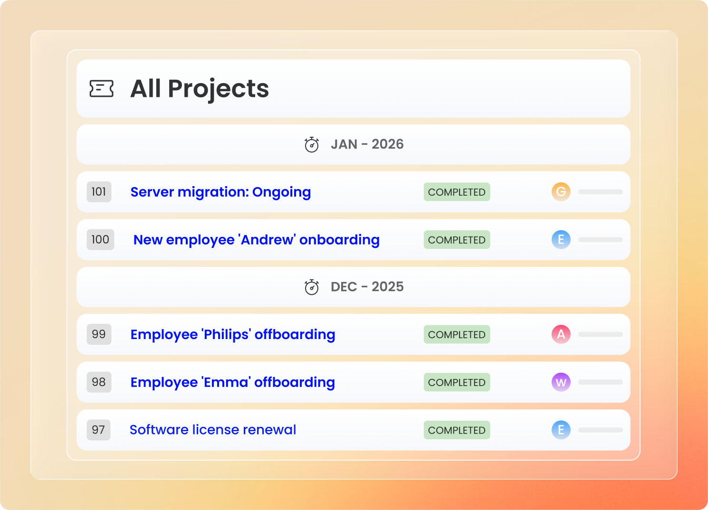
Task: Click the 'DEC - 2025' month header
Action: tap(354, 287)
